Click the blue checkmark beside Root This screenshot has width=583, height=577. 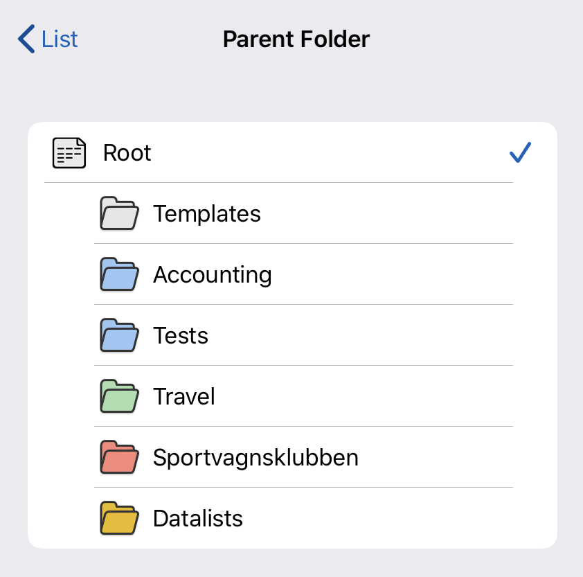519,152
